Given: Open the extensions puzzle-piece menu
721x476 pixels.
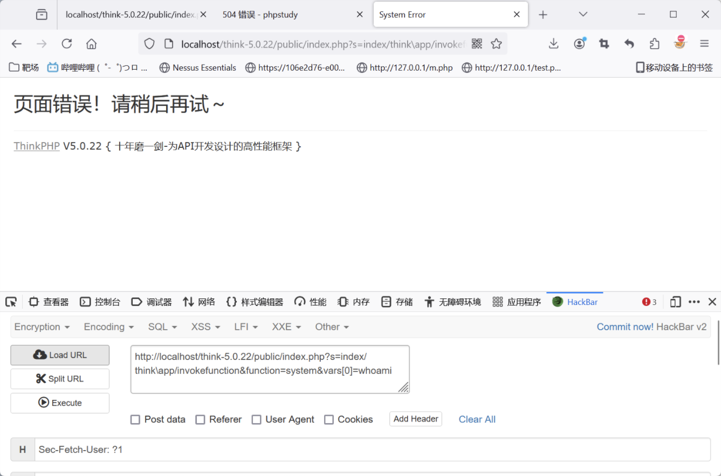Looking at the screenshot, I should [654, 44].
